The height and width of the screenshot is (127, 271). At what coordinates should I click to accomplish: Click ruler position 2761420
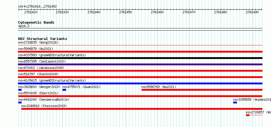click(31, 12)
